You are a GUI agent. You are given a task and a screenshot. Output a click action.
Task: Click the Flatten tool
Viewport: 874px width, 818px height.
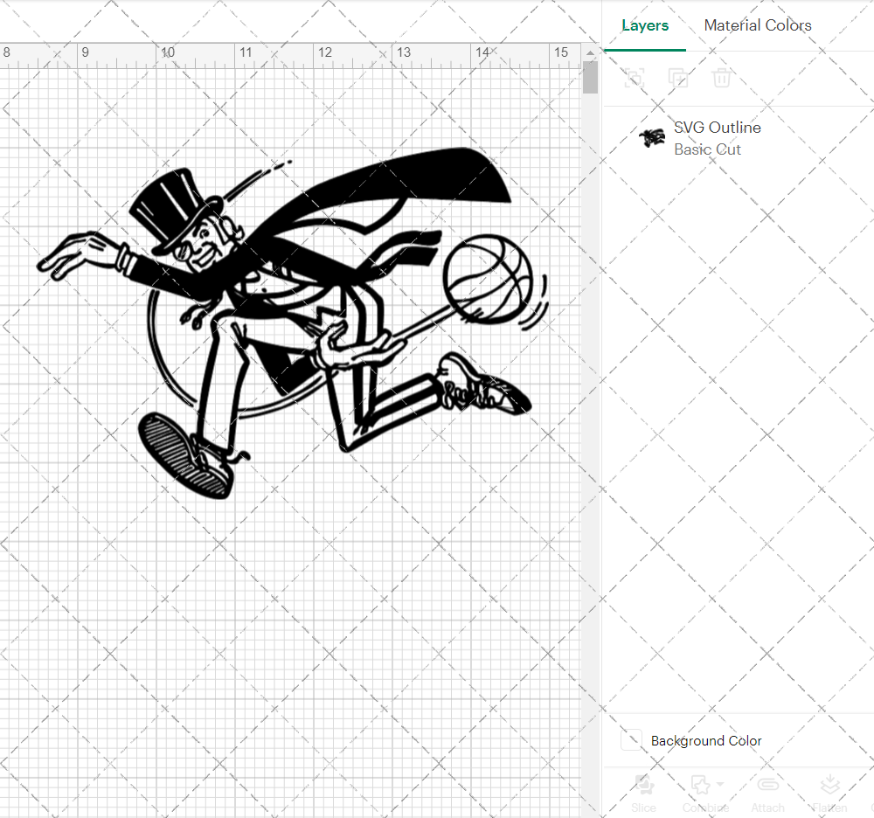pos(829,794)
